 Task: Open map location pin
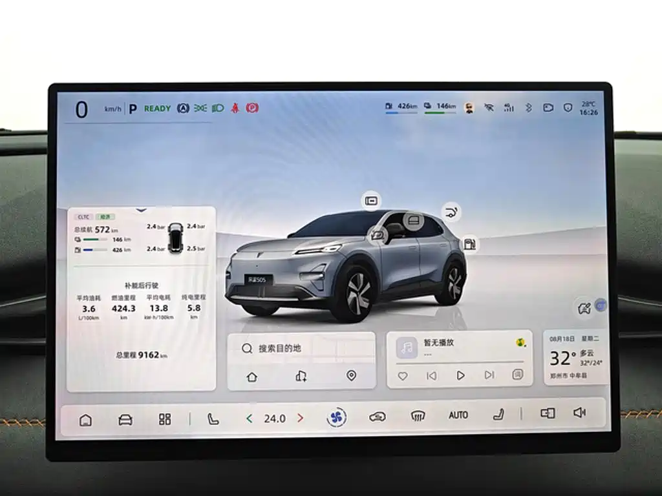[351, 375]
